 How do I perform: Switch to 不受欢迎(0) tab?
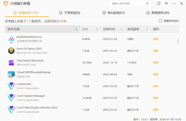point(70,13)
